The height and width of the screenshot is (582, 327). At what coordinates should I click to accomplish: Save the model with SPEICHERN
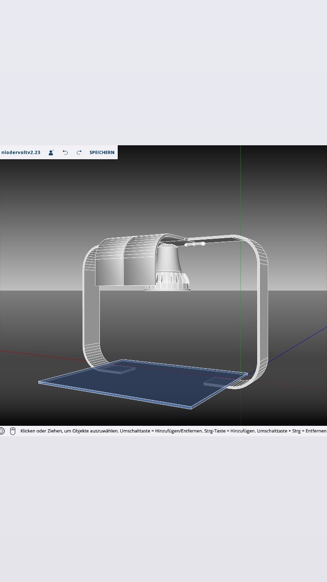(x=102, y=152)
